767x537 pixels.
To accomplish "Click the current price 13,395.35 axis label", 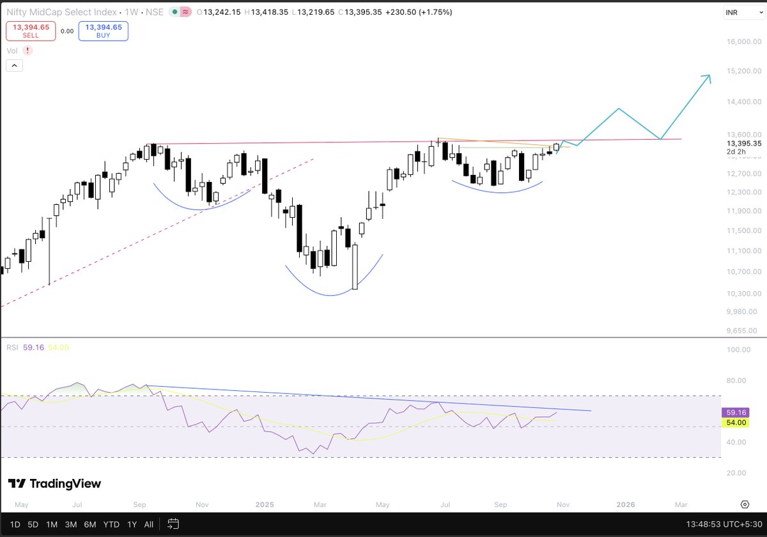I will click(x=745, y=144).
